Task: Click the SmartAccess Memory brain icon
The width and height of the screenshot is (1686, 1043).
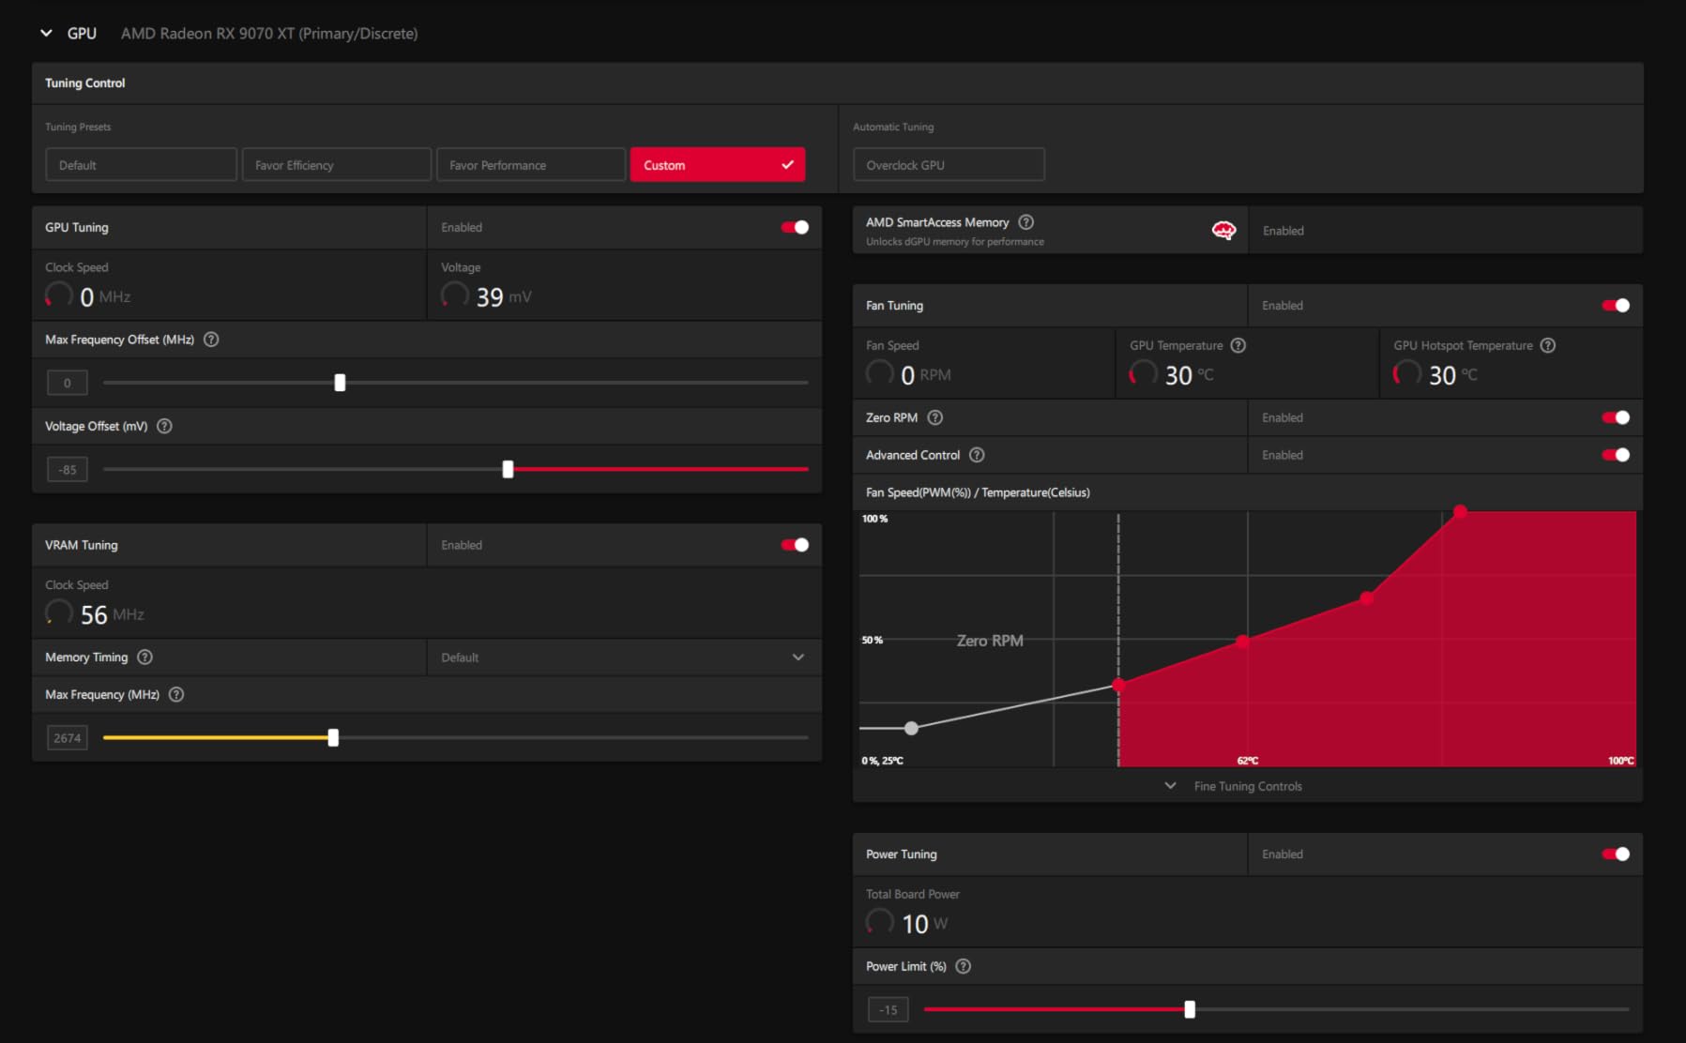Action: pos(1223,231)
